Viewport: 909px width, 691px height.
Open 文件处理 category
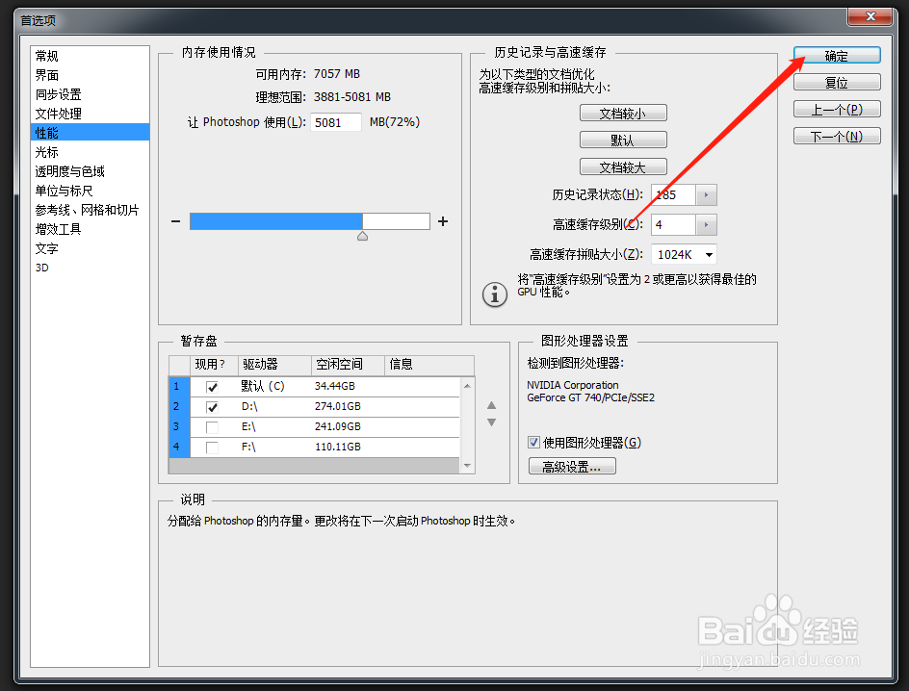(90, 114)
